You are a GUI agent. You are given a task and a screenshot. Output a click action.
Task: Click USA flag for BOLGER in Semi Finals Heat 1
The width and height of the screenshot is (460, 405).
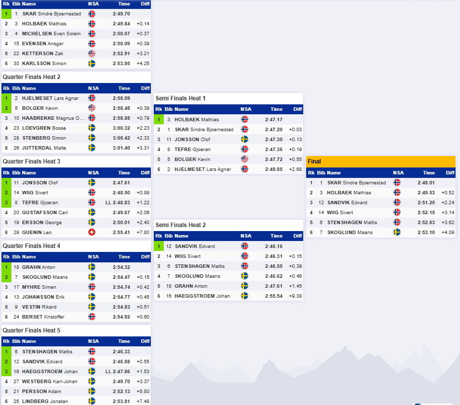click(x=244, y=159)
